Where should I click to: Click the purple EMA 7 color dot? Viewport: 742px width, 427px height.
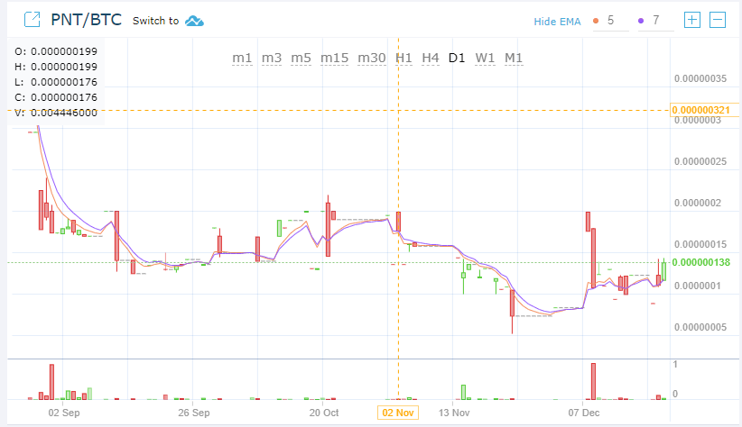[x=641, y=20]
